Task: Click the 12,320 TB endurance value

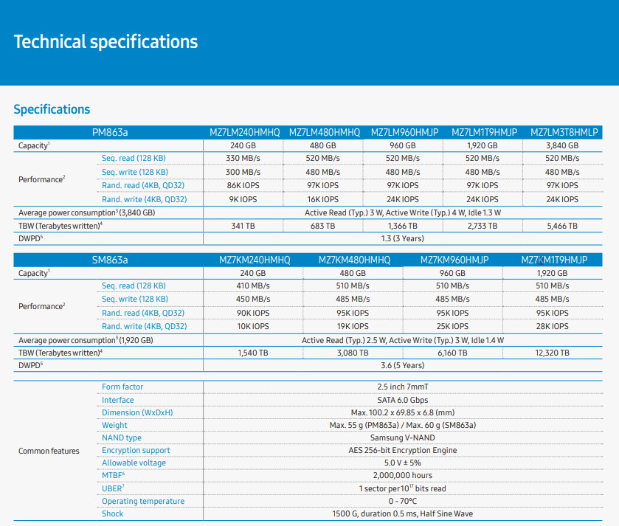Action: [x=552, y=353]
